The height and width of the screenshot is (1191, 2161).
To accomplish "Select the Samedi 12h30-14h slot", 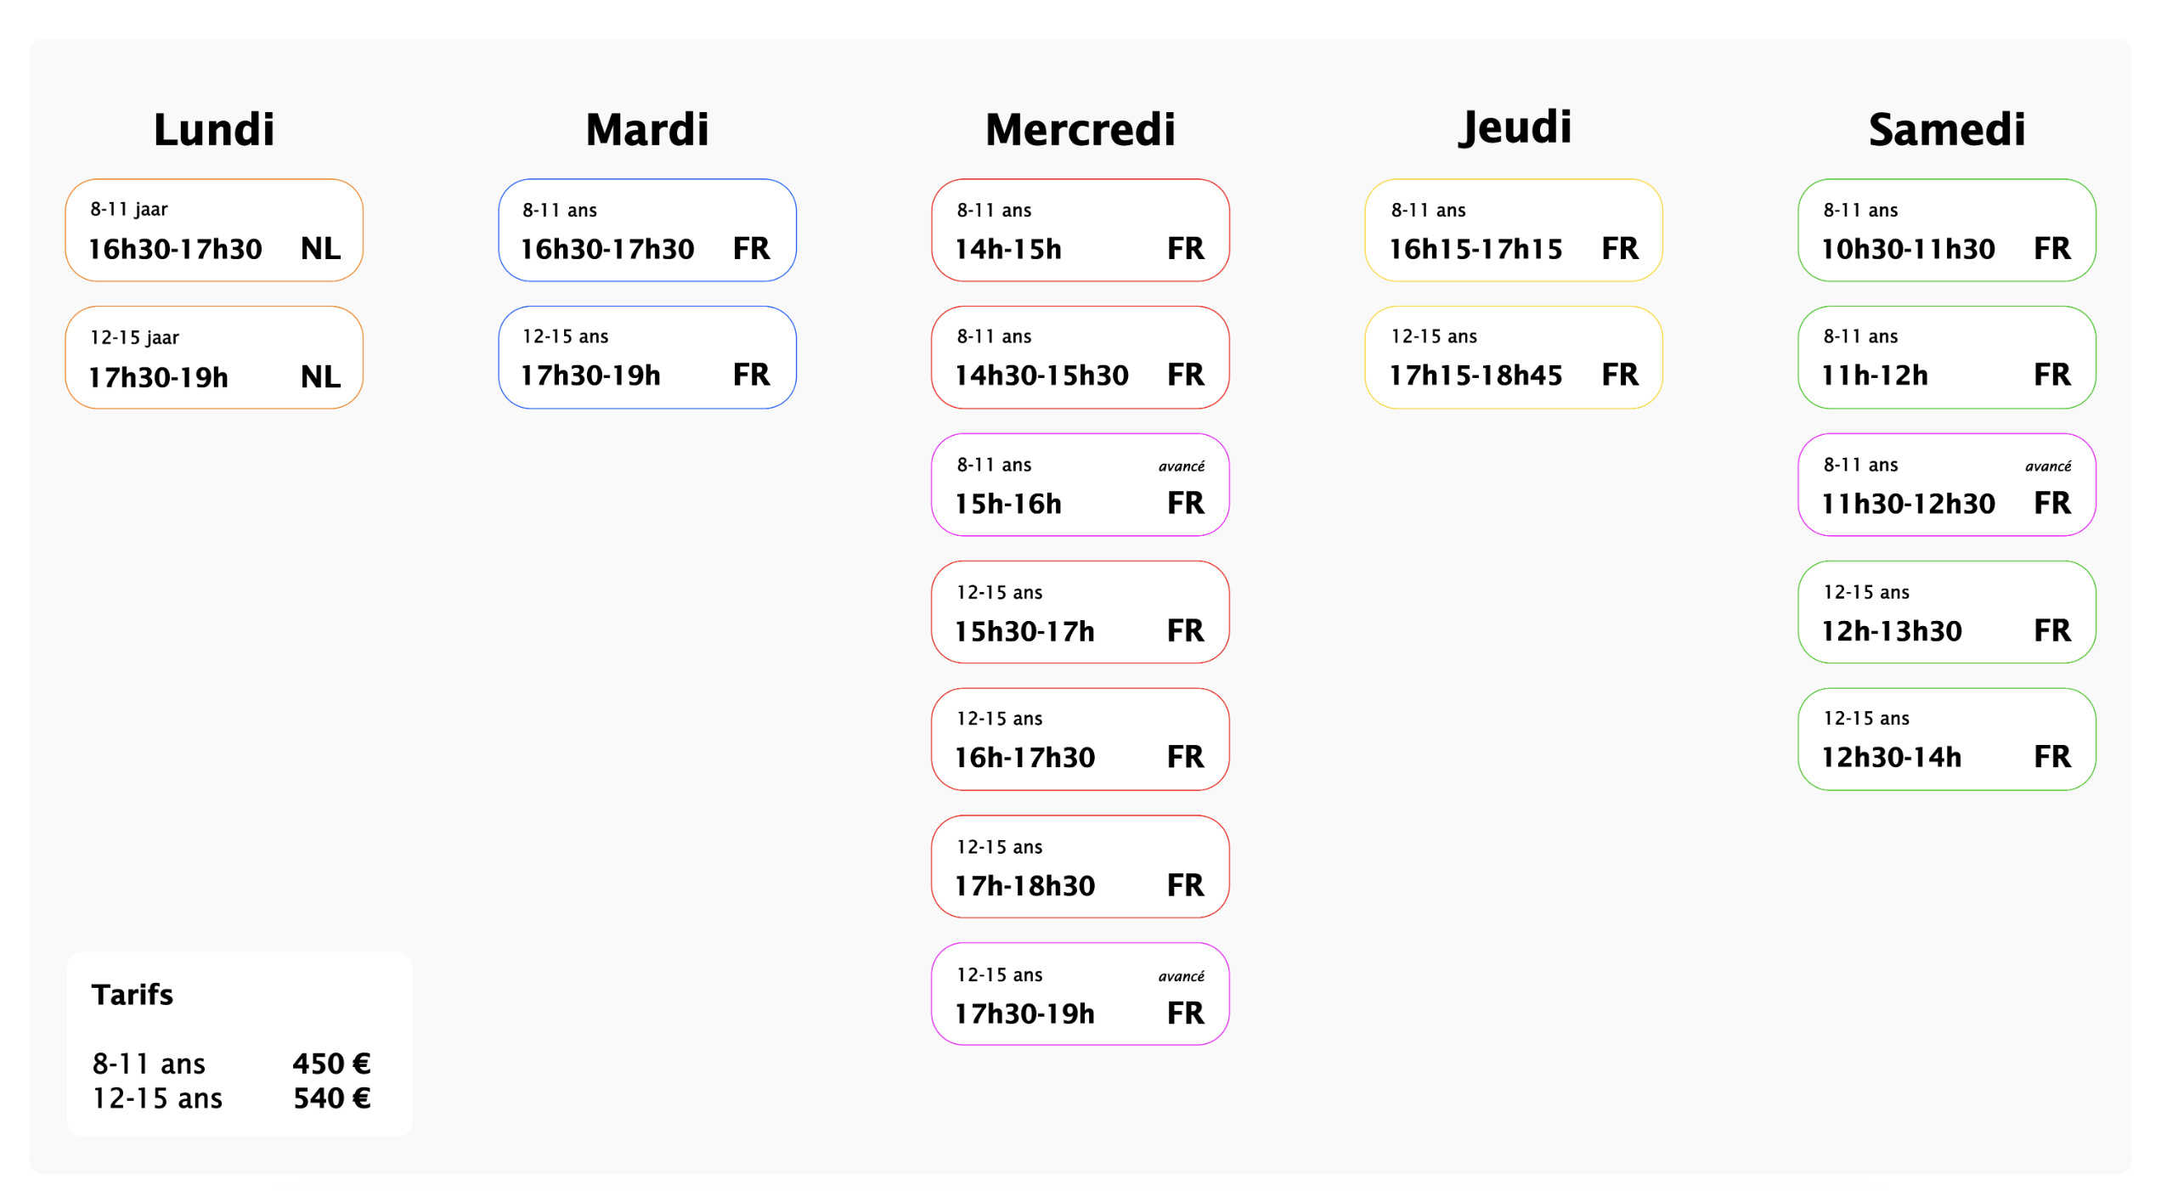I will tap(1946, 739).
